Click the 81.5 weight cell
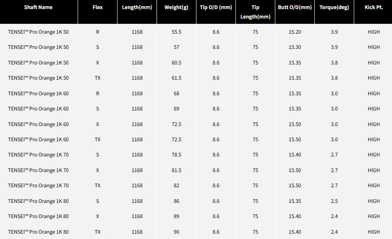 [x=176, y=170]
